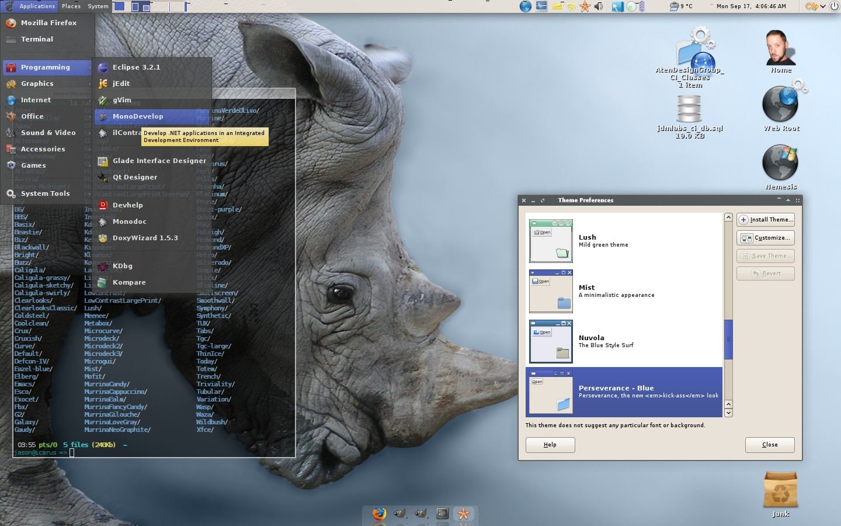This screenshot has width=841, height=526.
Task: Click the volume speaker icon in the top panel
Action: (x=599, y=6)
